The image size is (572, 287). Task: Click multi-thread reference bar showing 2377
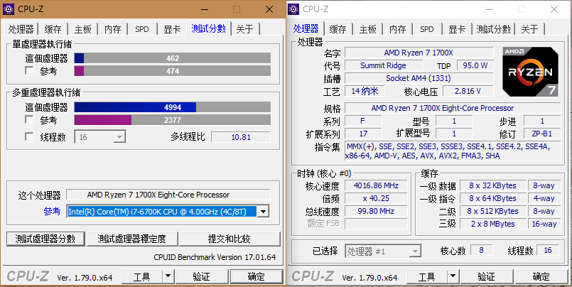[173, 120]
